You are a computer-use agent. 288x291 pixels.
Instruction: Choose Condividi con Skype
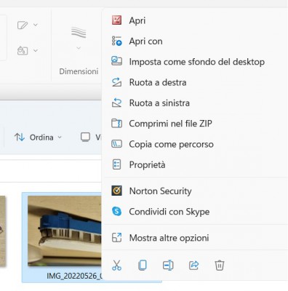(195, 212)
